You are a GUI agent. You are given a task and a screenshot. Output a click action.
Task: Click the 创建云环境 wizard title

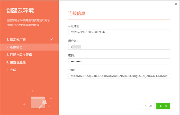click(20, 11)
